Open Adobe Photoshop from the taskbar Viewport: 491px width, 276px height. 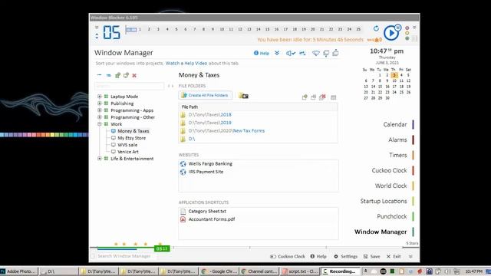click(x=18, y=271)
